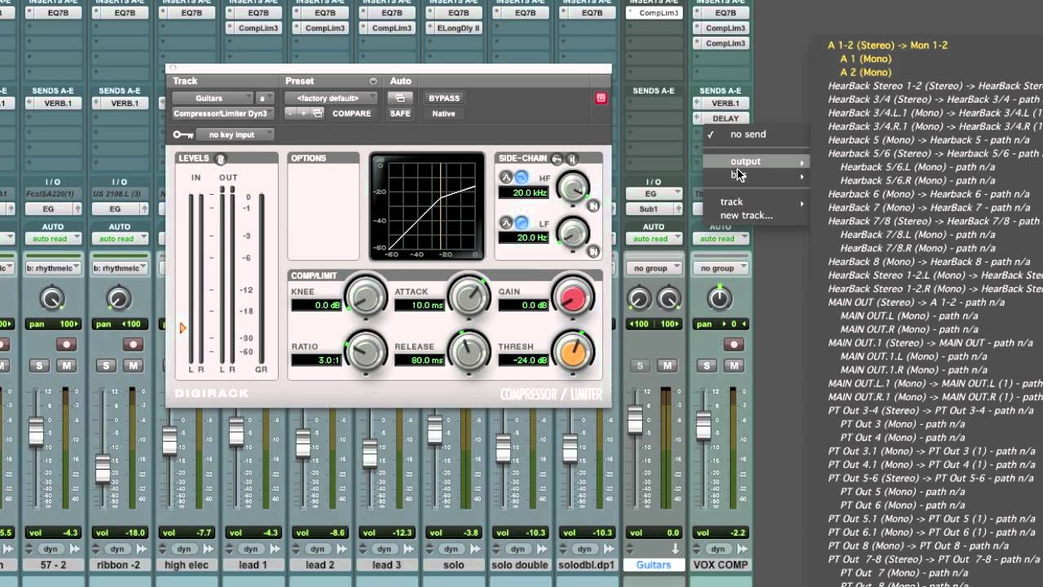Open ELongDly II insert
Image resolution: width=1043 pixels, height=587 pixels.
coord(458,29)
